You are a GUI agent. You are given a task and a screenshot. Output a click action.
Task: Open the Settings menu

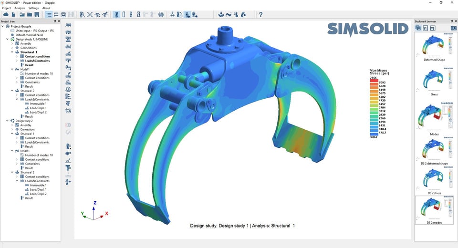(33, 8)
